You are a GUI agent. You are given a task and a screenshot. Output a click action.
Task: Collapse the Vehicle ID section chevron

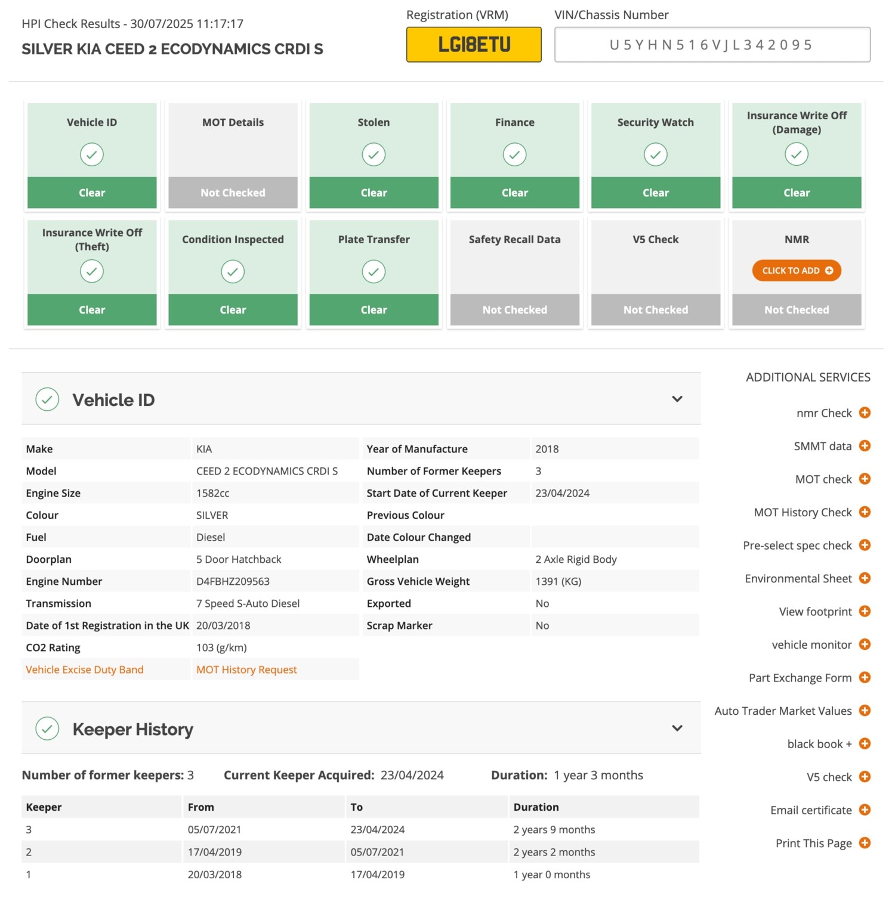pyautogui.click(x=677, y=399)
